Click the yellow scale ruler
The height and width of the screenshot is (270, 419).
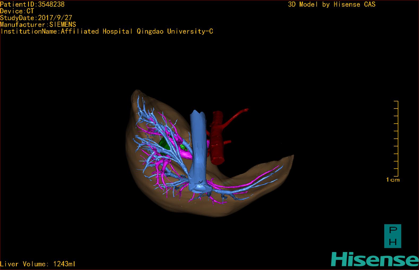click(x=396, y=138)
